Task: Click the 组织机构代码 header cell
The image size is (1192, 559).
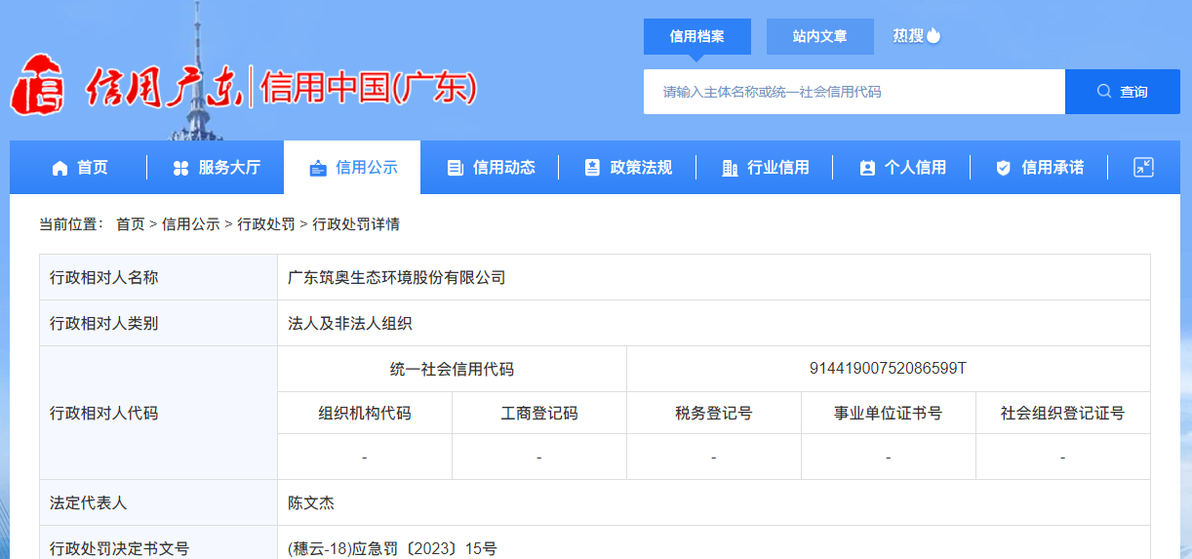Action: [x=365, y=414]
